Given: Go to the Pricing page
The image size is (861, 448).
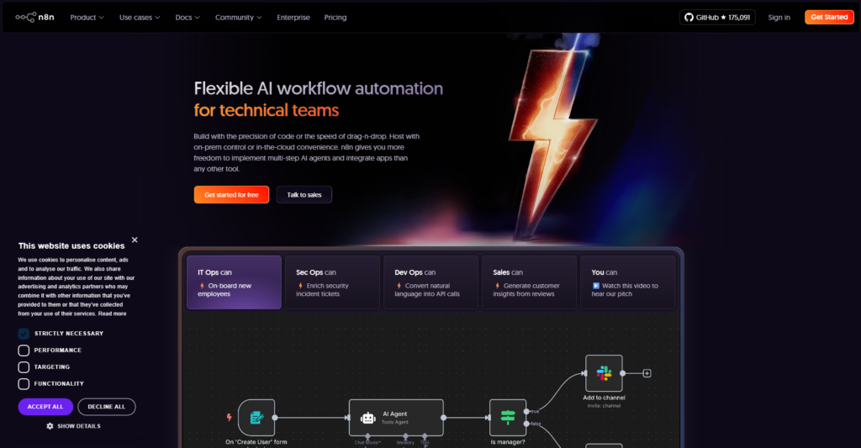Looking at the screenshot, I should [x=335, y=17].
